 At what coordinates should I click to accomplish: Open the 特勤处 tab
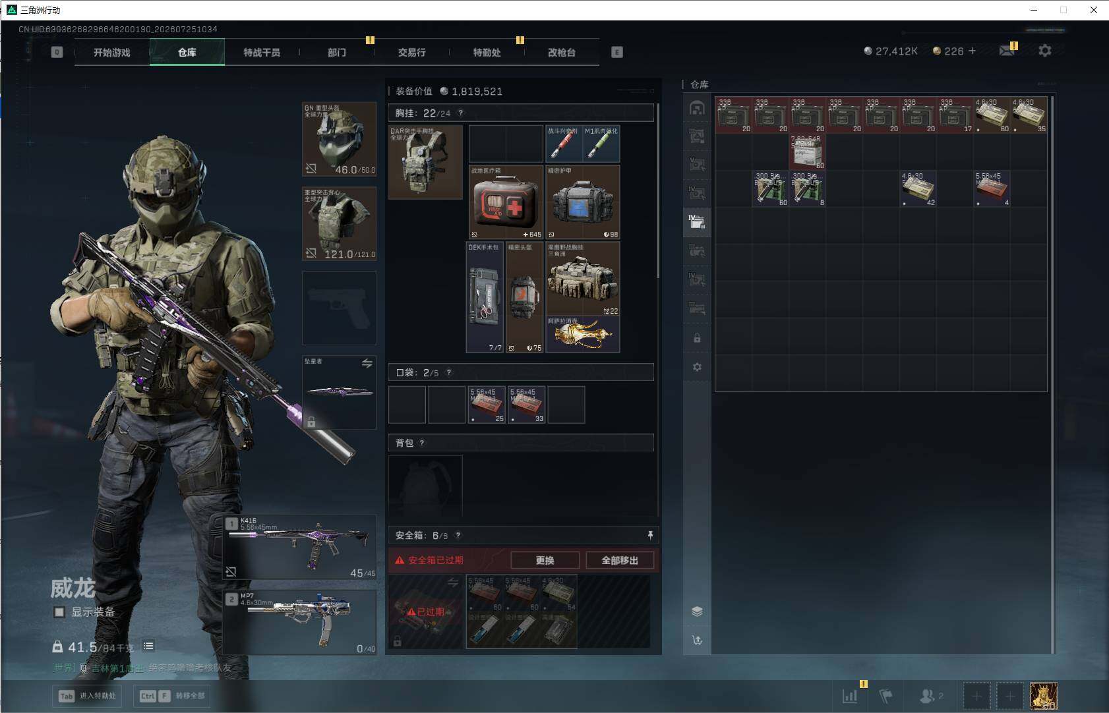pyautogui.click(x=487, y=52)
